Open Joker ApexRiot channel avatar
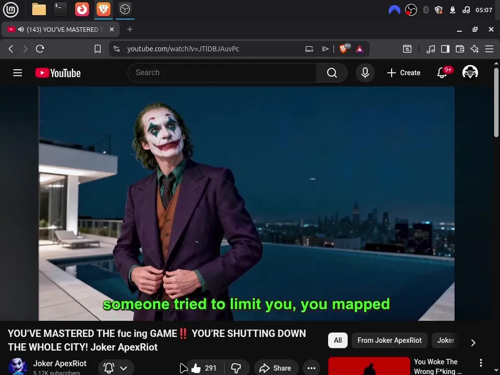The width and height of the screenshot is (500, 375). [18, 366]
